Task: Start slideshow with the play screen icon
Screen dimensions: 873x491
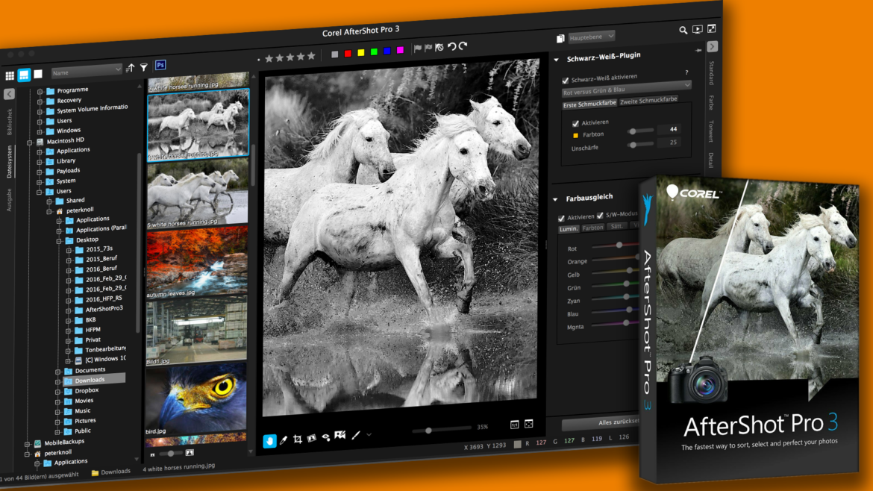Action: 697,30
